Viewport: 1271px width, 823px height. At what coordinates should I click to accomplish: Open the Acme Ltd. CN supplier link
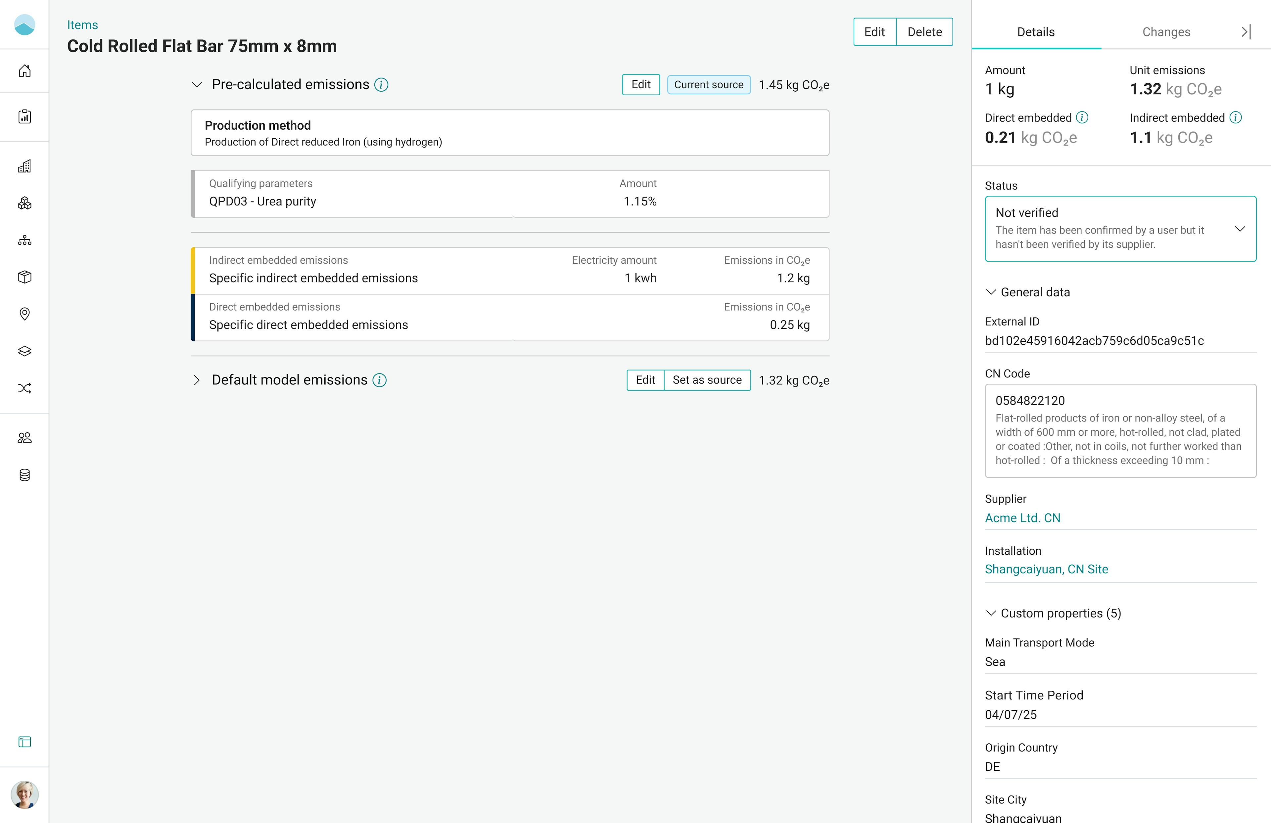click(1022, 518)
